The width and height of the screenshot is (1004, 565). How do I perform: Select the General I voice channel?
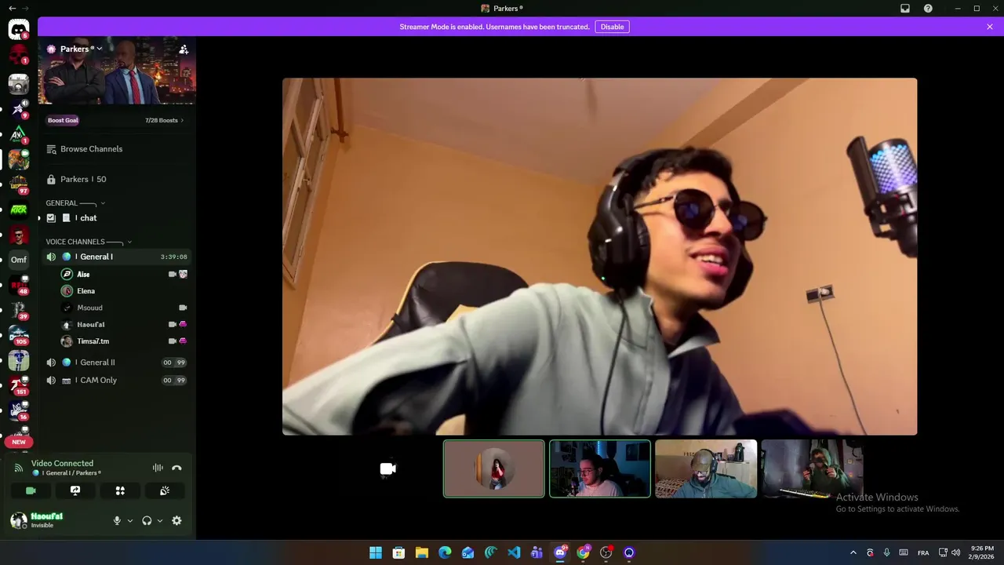(x=116, y=257)
